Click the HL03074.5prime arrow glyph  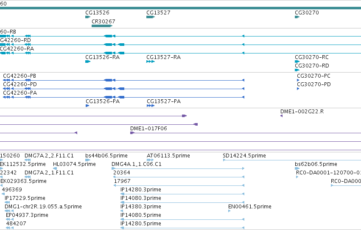click(55, 168)
